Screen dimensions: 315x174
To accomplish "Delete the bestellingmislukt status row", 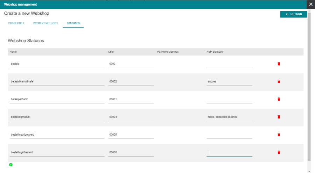I will tap(279, 117).
